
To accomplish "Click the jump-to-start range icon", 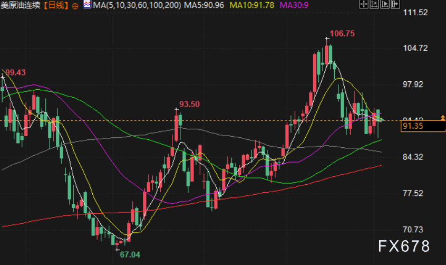I will click(x=374, y=4).
